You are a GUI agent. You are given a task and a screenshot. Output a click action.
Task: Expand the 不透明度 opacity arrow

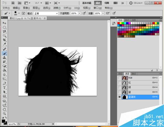pos(79,13)
